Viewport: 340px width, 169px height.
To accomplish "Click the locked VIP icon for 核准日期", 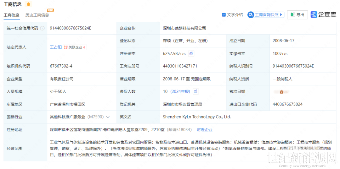I will point(281,92).
